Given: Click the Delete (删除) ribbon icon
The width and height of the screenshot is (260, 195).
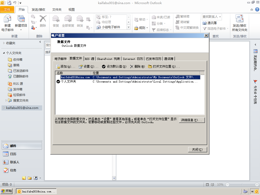Looking at the screenshot, I should pyautogui.click(x=43, y=21).
